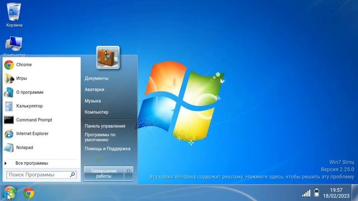Click the Internet Explorer icon
This screenshot has height=201, width=358.
pos(9,134)
